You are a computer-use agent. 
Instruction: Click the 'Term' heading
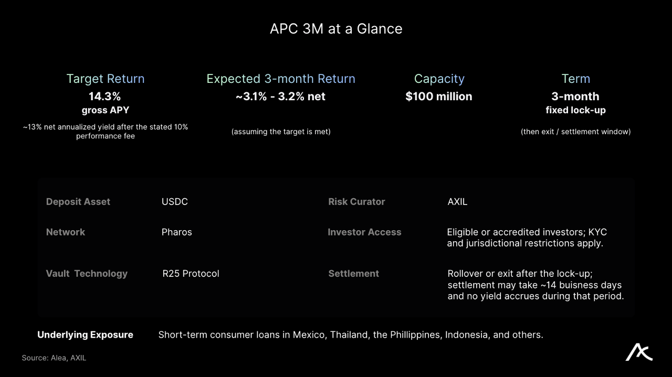576,79
